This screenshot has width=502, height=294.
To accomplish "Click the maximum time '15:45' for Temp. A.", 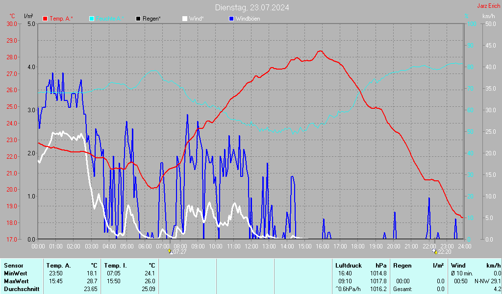I will (x=56, y=281).
